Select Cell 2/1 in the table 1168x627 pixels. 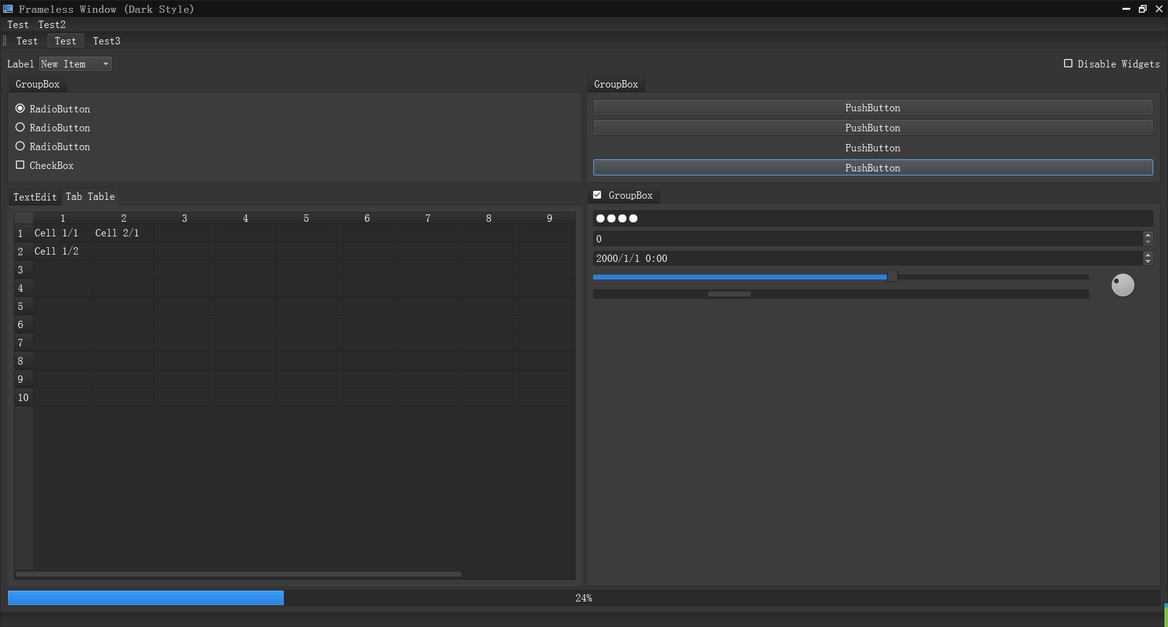[x=117, y=233]
